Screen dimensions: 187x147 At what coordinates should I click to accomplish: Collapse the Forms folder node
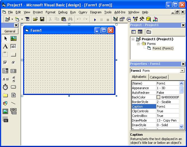pos(138,44)
